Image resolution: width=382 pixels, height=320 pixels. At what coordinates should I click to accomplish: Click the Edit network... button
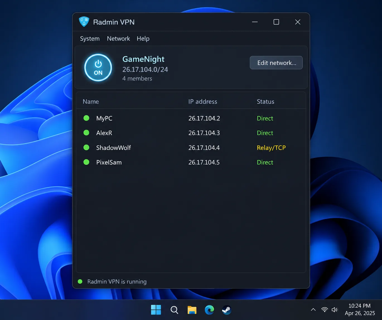click(276, 63)
